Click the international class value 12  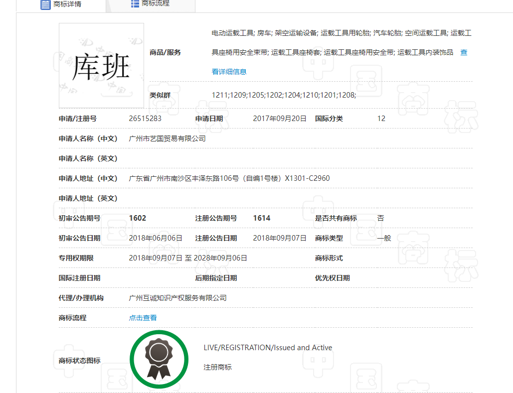point(381,119)
